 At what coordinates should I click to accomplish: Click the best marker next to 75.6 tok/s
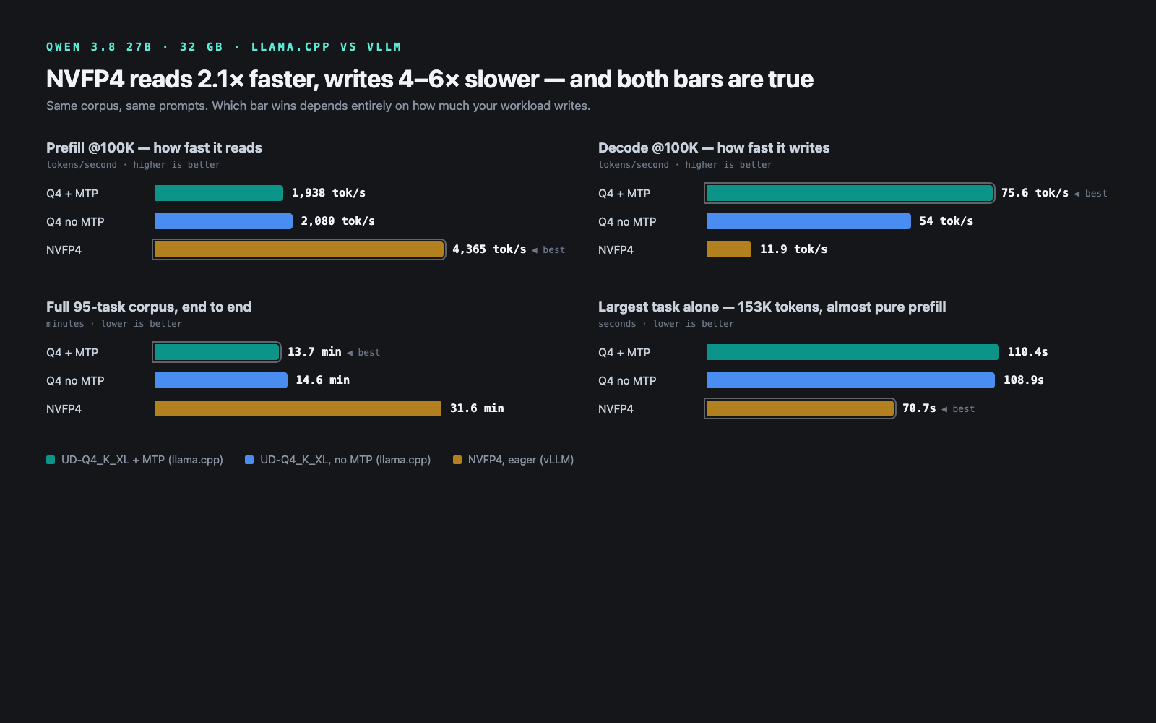click(1090, 194)
